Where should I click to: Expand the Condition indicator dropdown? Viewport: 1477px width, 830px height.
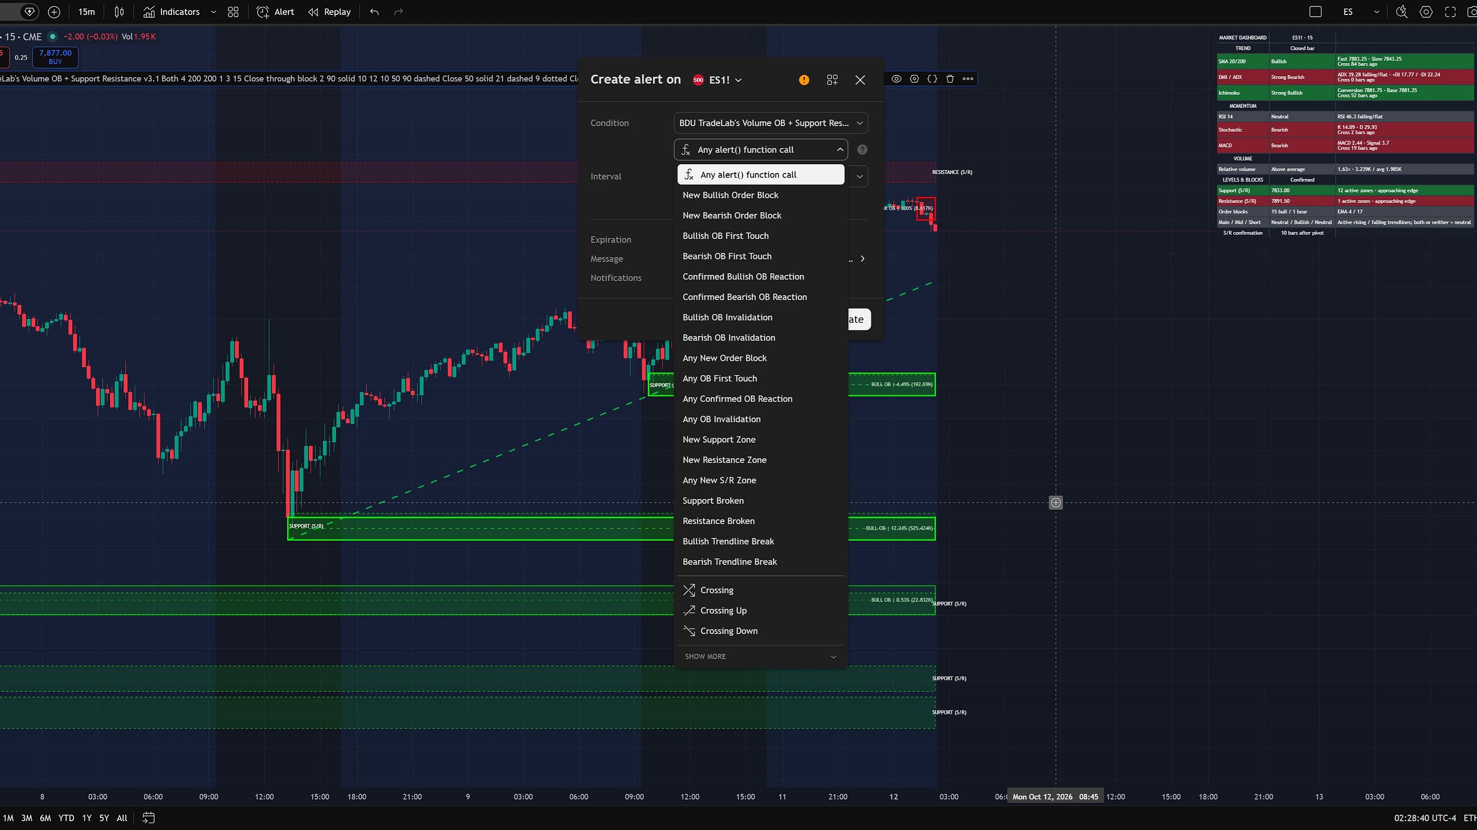point(771,123)
